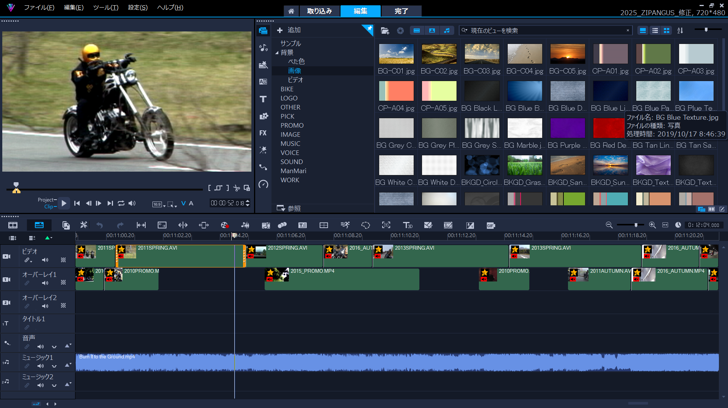
Task: Toggle audio files visibility in library
Action: (x=447, y=30)
